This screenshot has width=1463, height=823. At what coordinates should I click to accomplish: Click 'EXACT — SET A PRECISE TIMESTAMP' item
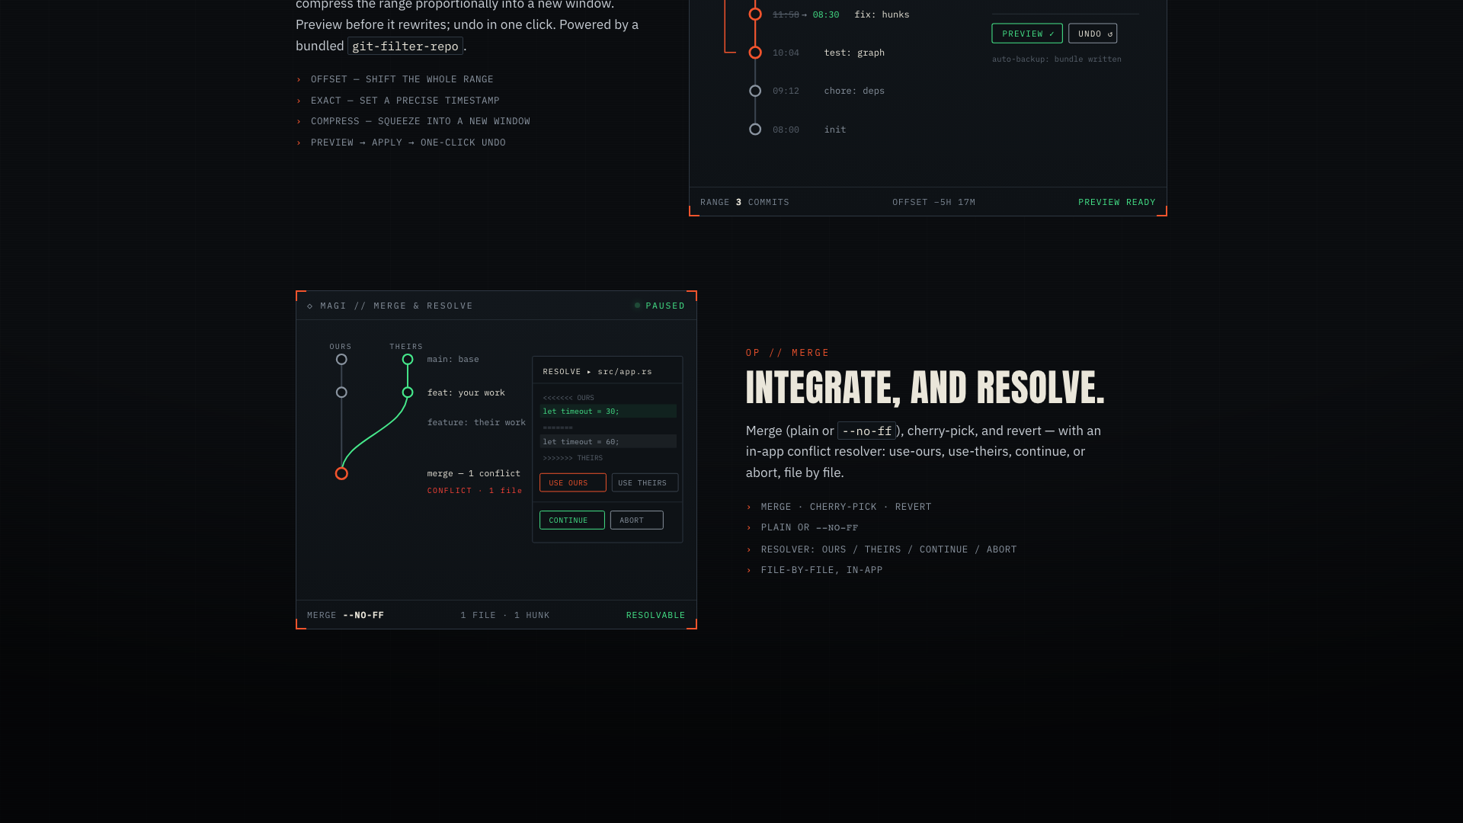pos(405,101)
